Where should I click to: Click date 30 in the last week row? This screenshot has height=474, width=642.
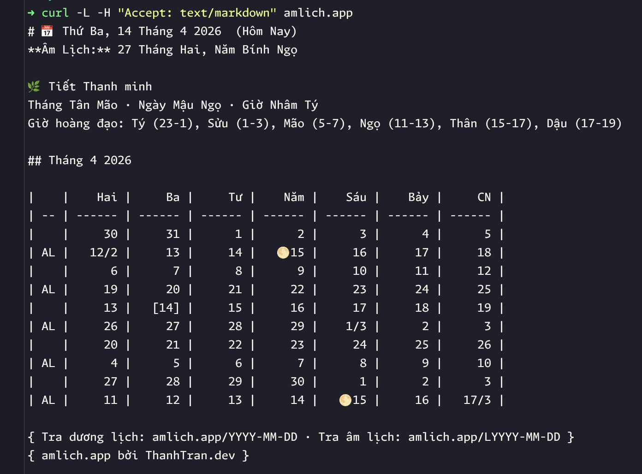pyautogui.click(x=297, y=381)
